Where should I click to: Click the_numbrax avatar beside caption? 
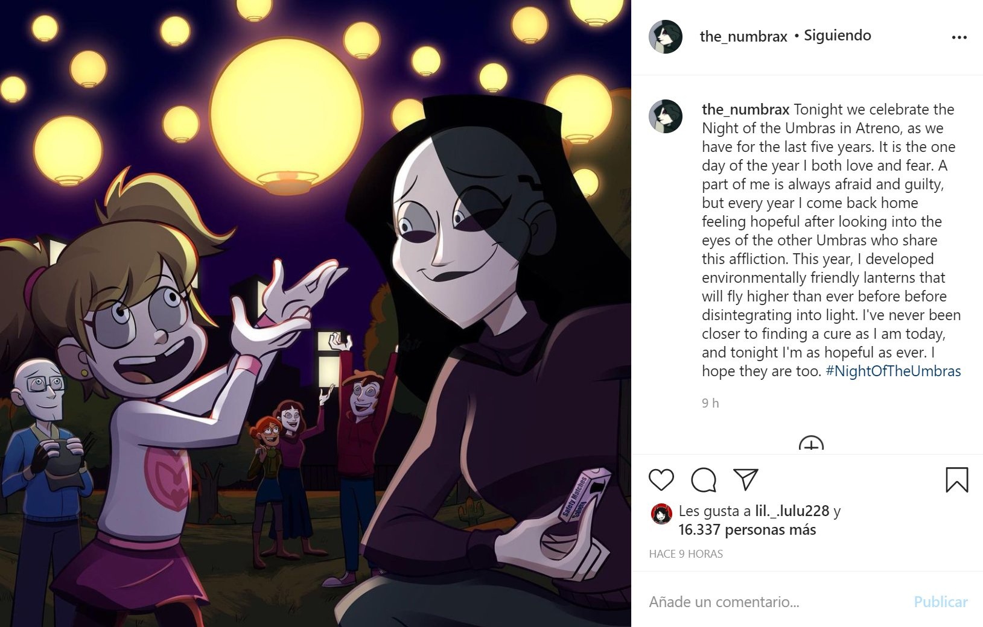tap(665, 116)
